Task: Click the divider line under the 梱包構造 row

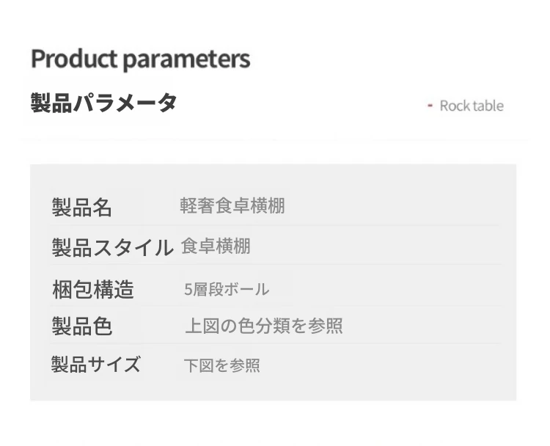Action: pyautogui.click(x=275, y=306)
